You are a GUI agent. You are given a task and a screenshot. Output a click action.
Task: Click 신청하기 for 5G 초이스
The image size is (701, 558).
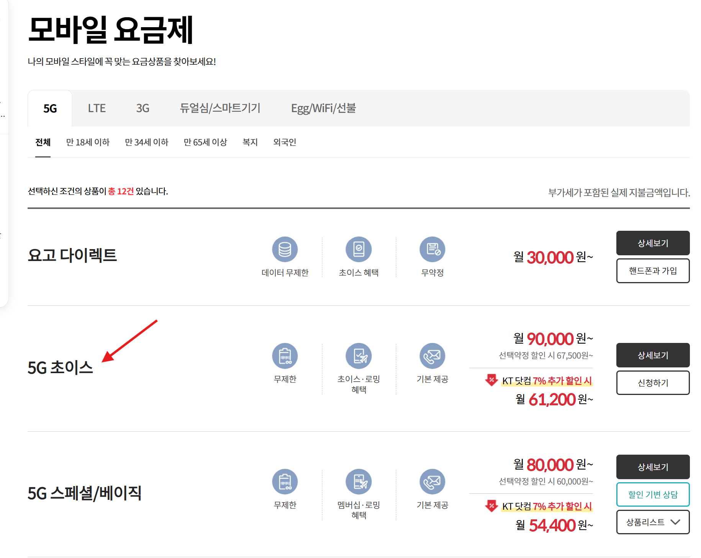pyautogui.click(x=653, y=383)
